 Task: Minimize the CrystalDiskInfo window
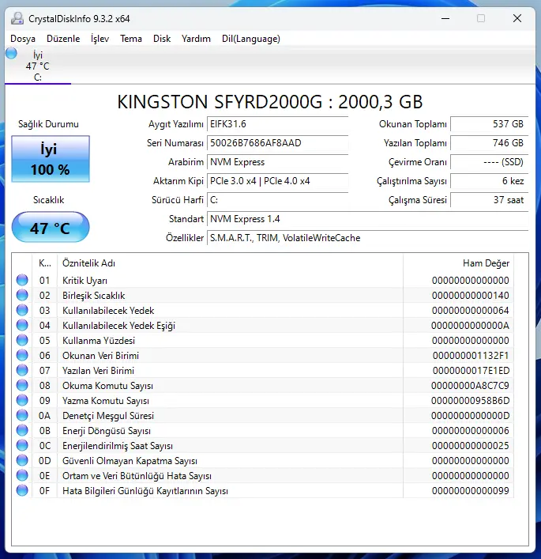445,18
